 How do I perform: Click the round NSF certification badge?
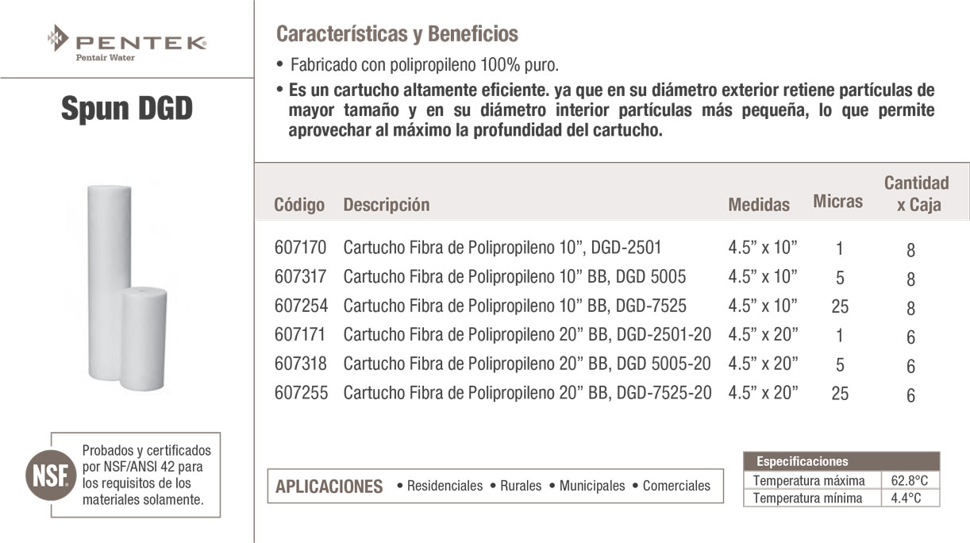[x=46, y=473]
